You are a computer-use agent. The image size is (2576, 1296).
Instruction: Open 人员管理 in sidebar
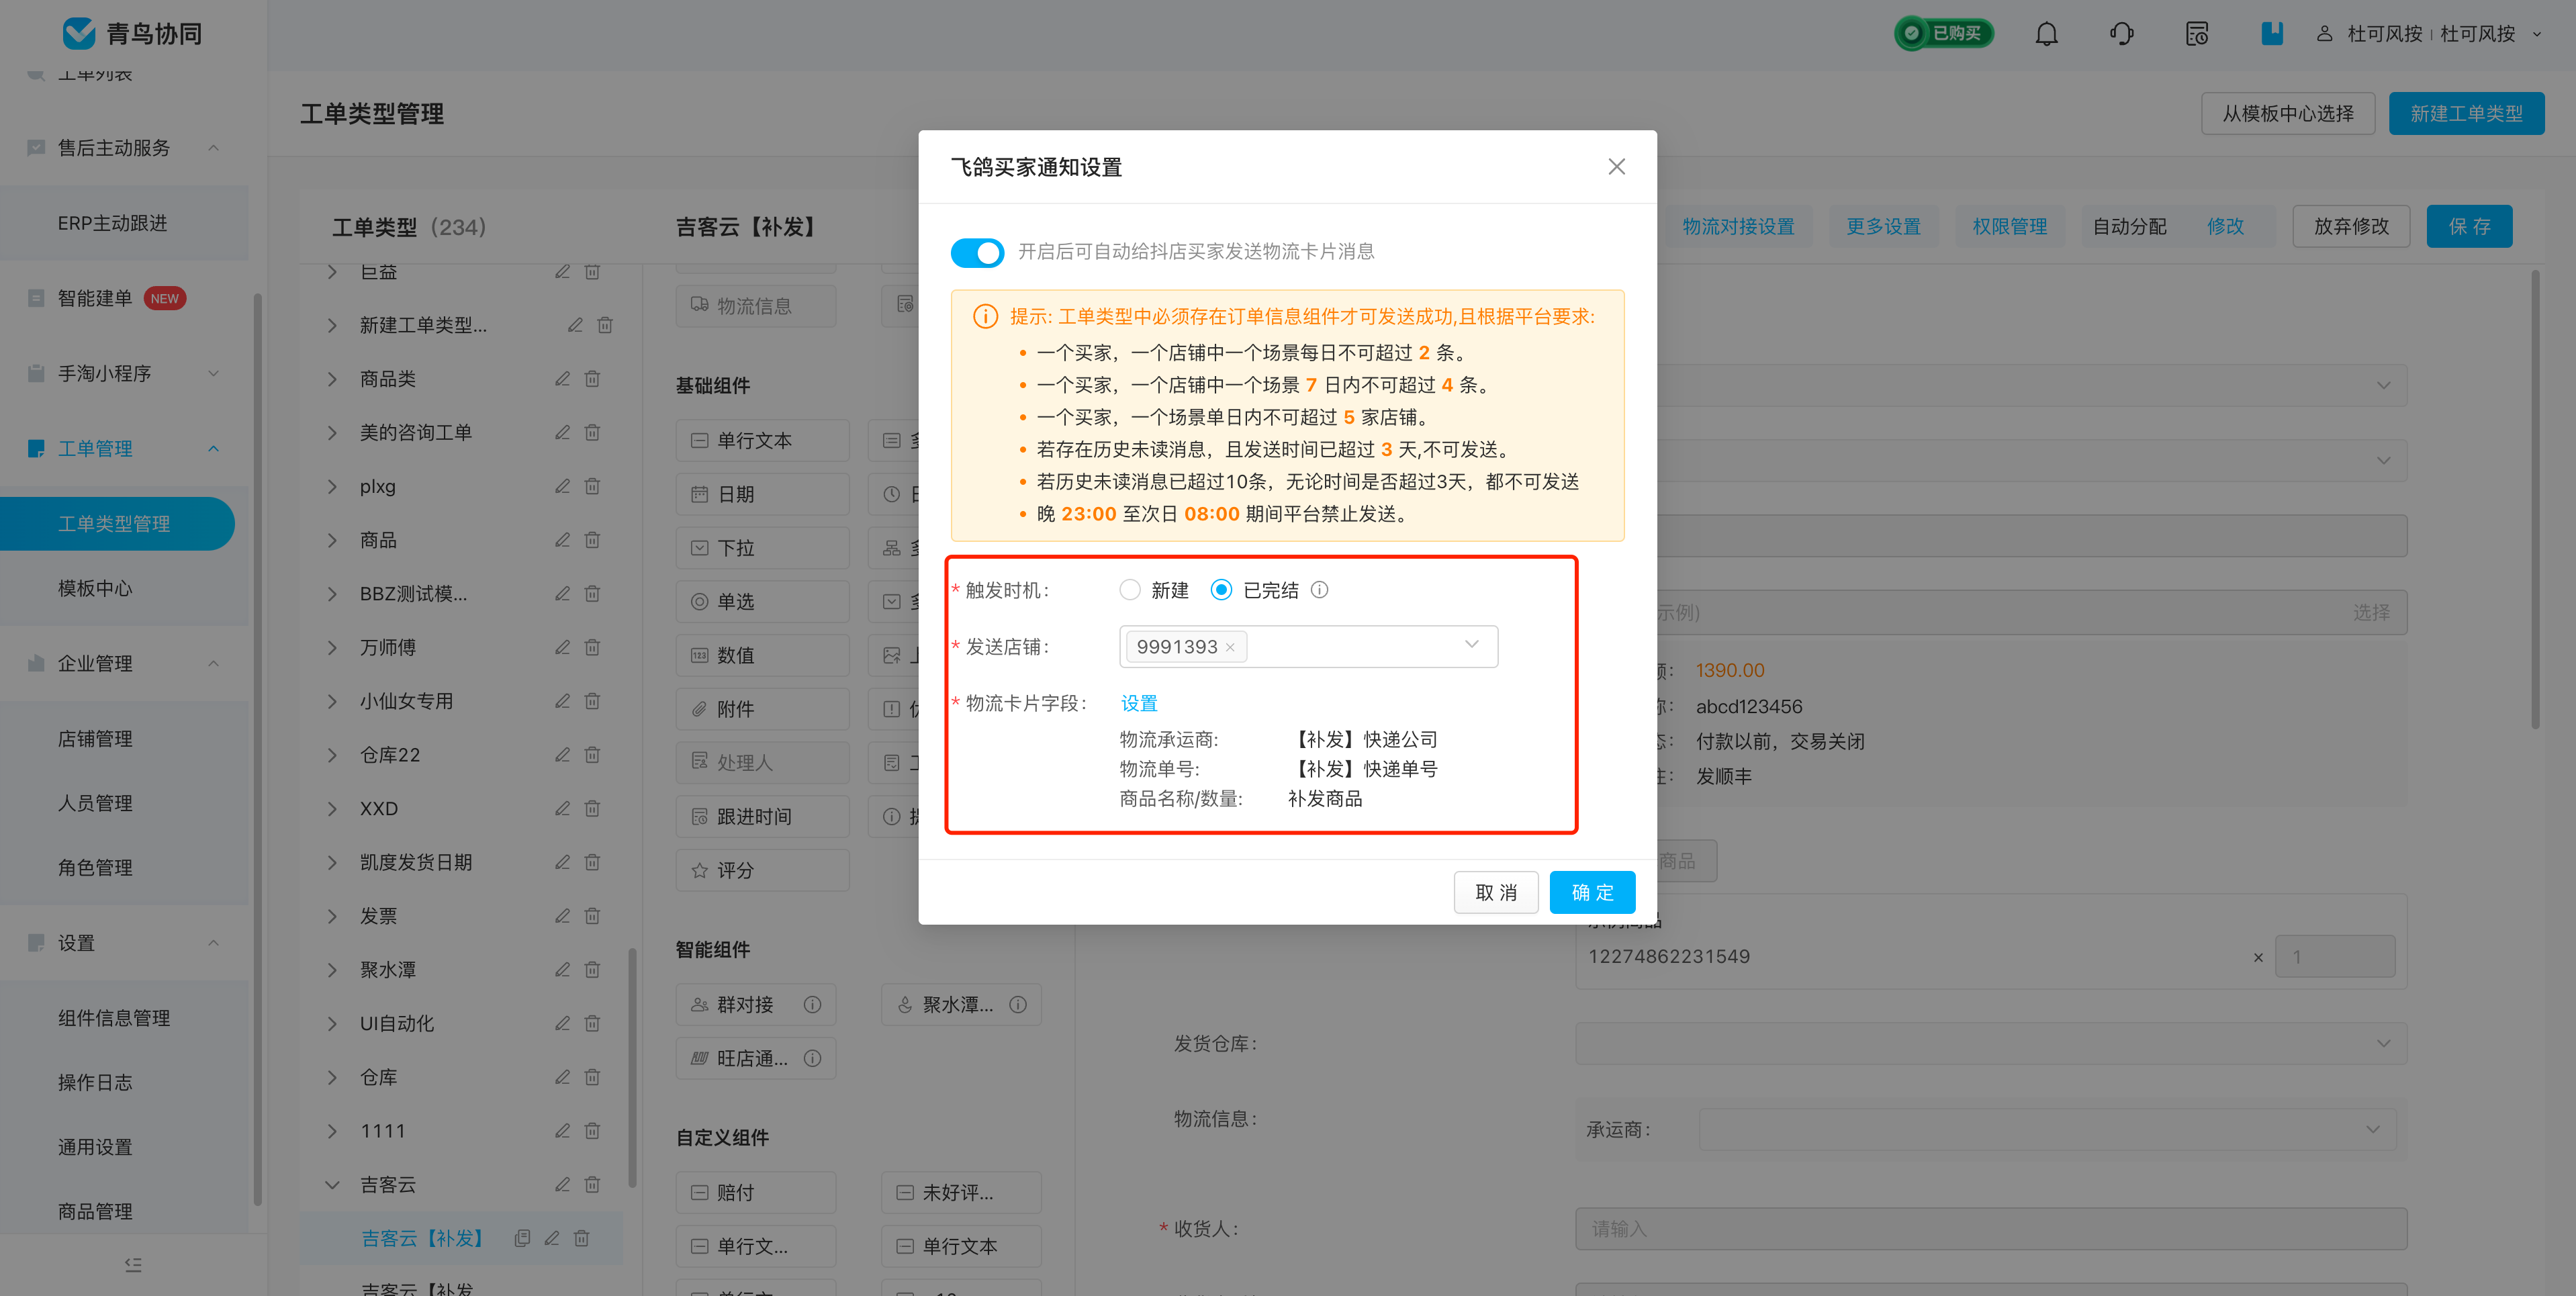click(x=95, y=803)
